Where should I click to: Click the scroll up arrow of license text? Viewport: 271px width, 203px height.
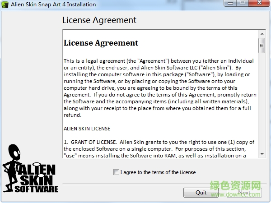[262, 34]
